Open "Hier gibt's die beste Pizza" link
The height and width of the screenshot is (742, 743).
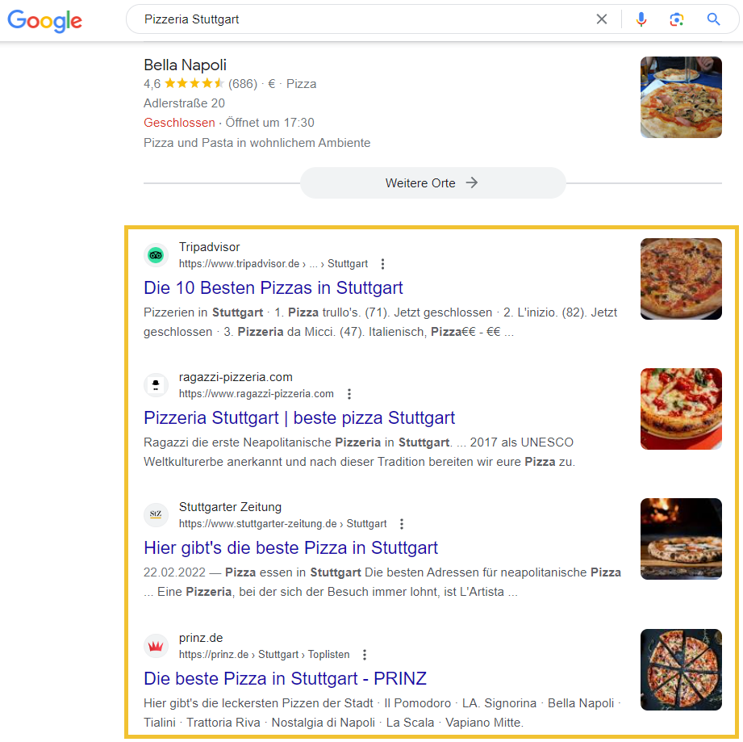click(x=290, y=547)
